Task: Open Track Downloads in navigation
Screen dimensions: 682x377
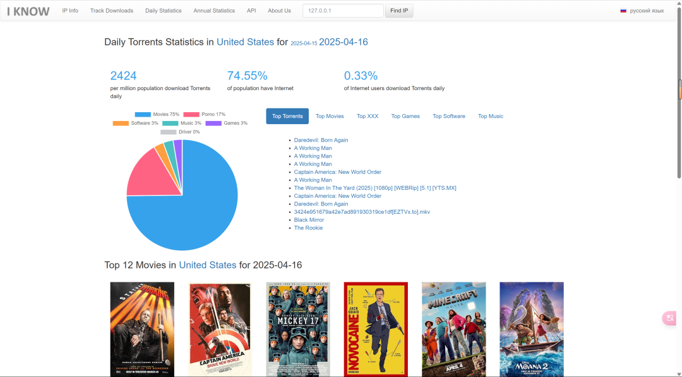Action: click(112, 11)
